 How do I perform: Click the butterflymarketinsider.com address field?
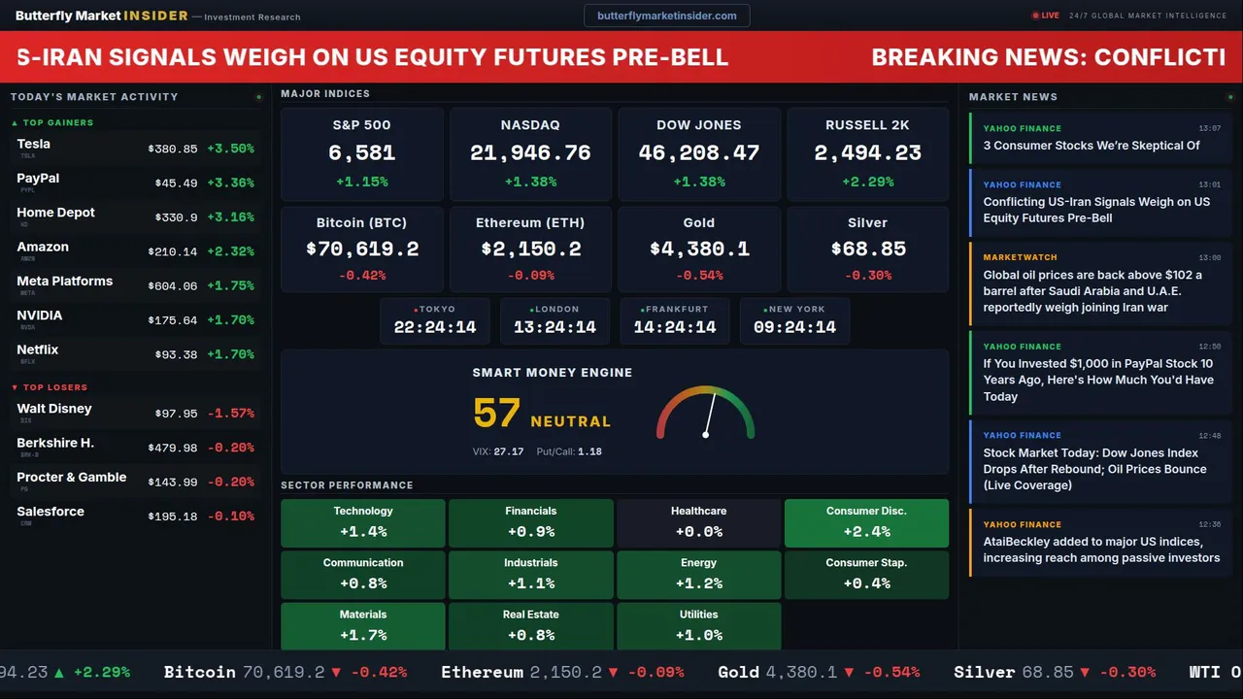click(x=667, y=16)
